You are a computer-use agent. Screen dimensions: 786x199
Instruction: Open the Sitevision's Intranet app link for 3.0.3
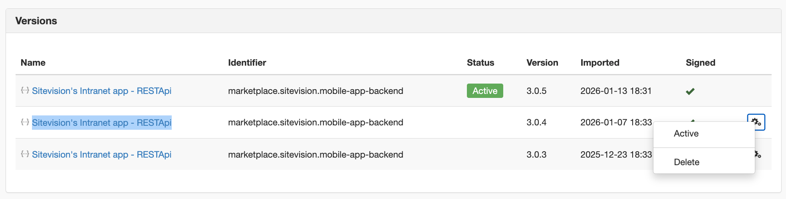[x=101, y=154]
